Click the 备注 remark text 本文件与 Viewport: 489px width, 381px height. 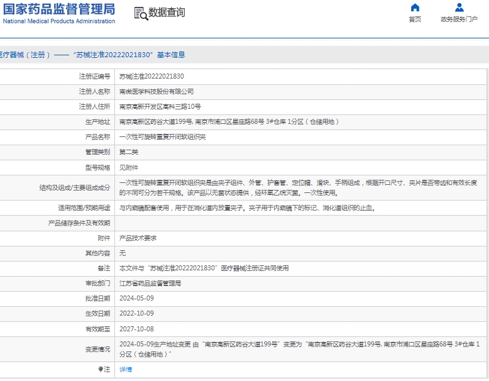(204, 268)
